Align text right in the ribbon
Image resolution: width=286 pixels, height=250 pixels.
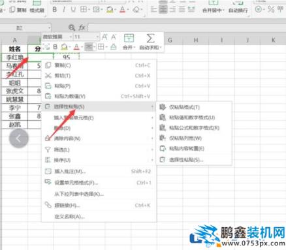click(172, 9)
